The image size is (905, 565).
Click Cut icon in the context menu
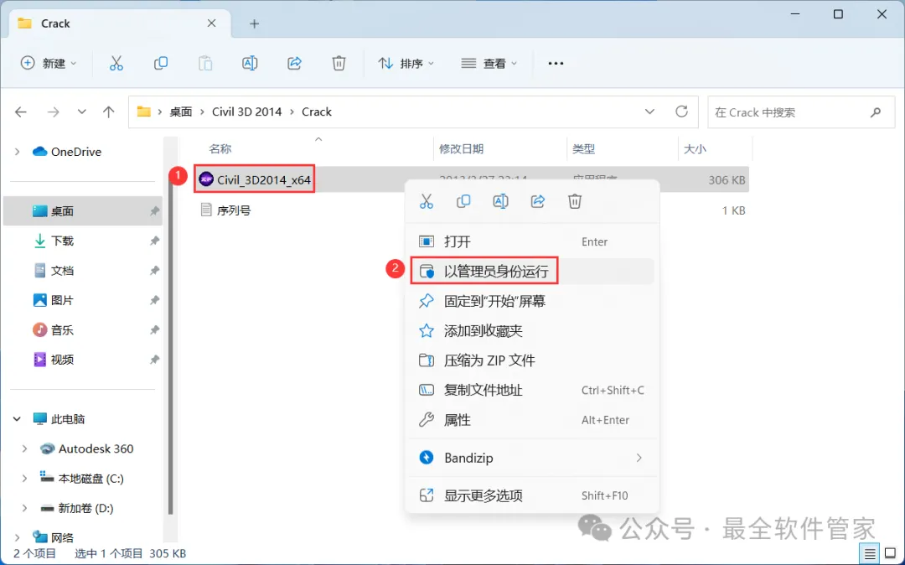click(x=426, y=201)
